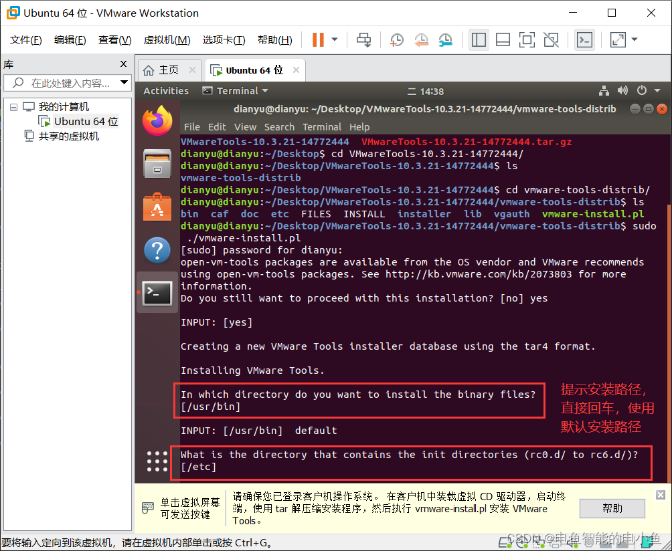672x551 pixels.
Task: Click the 帮助 button in hint bar
Action: click(612, 508)
